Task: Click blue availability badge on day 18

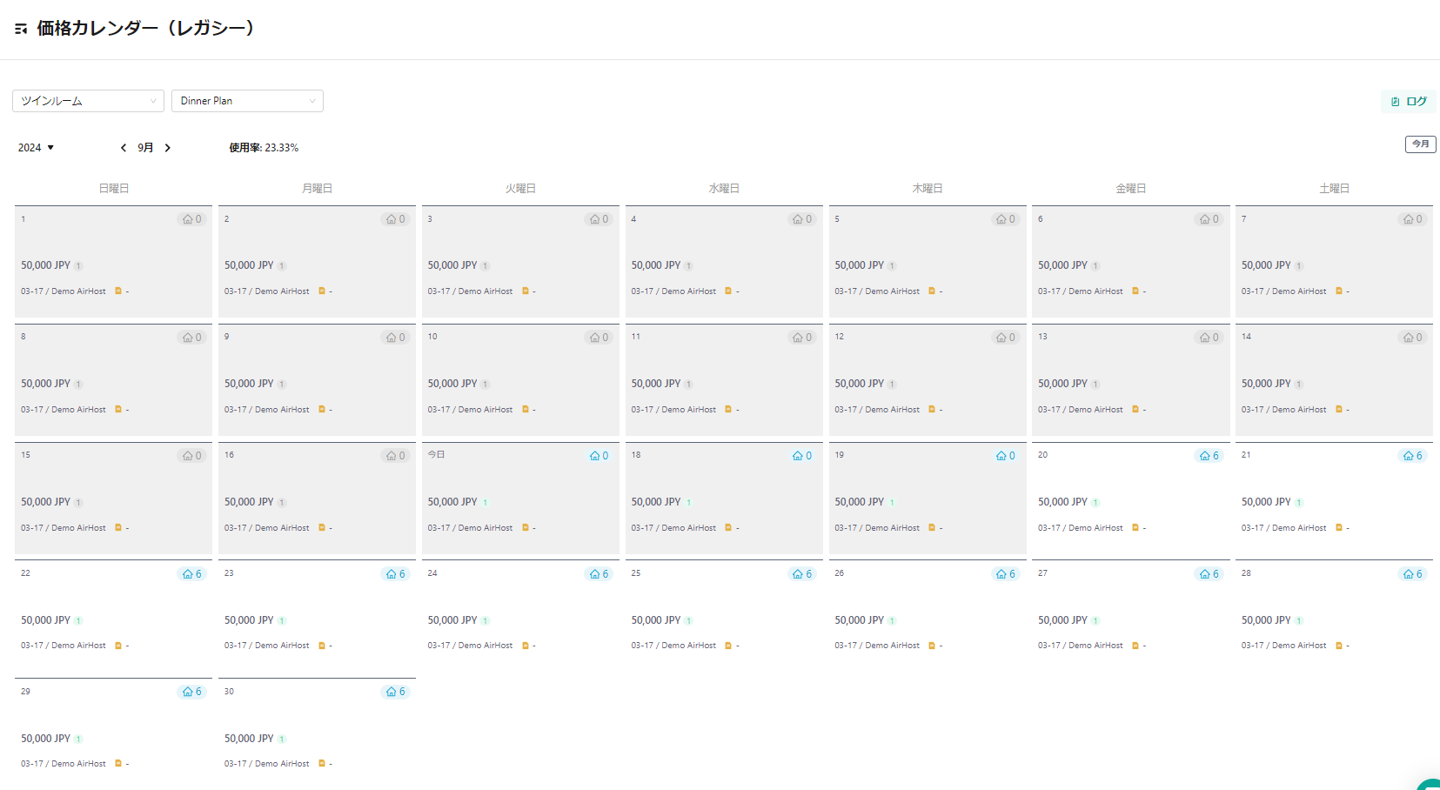Action: [802, 456]
